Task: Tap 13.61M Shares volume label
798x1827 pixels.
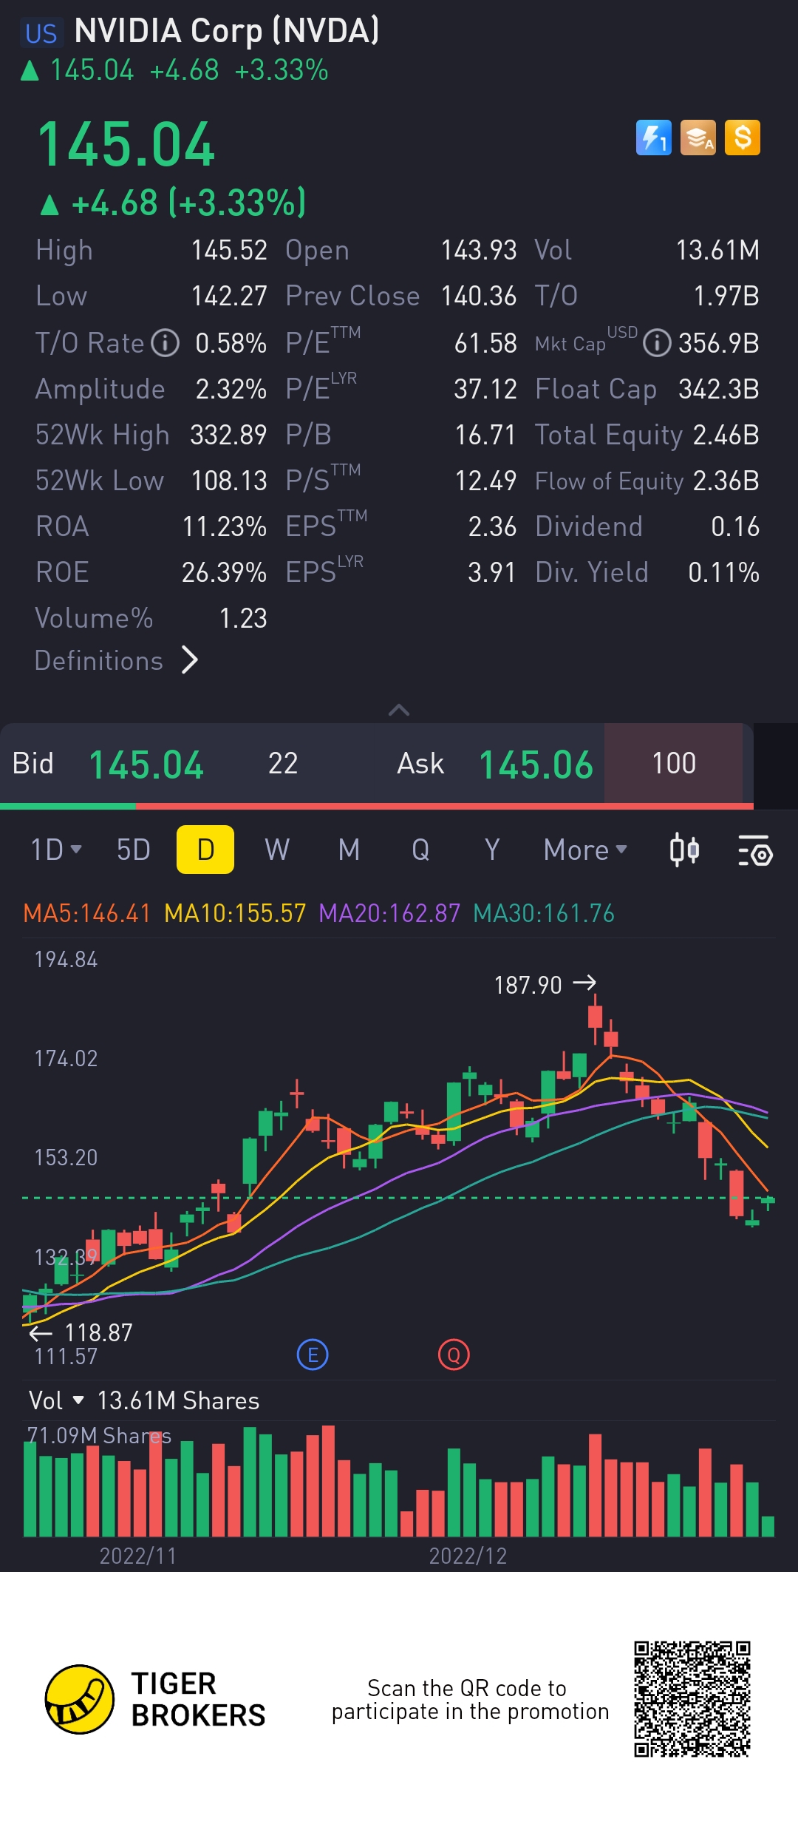Action: point(178,1400)
